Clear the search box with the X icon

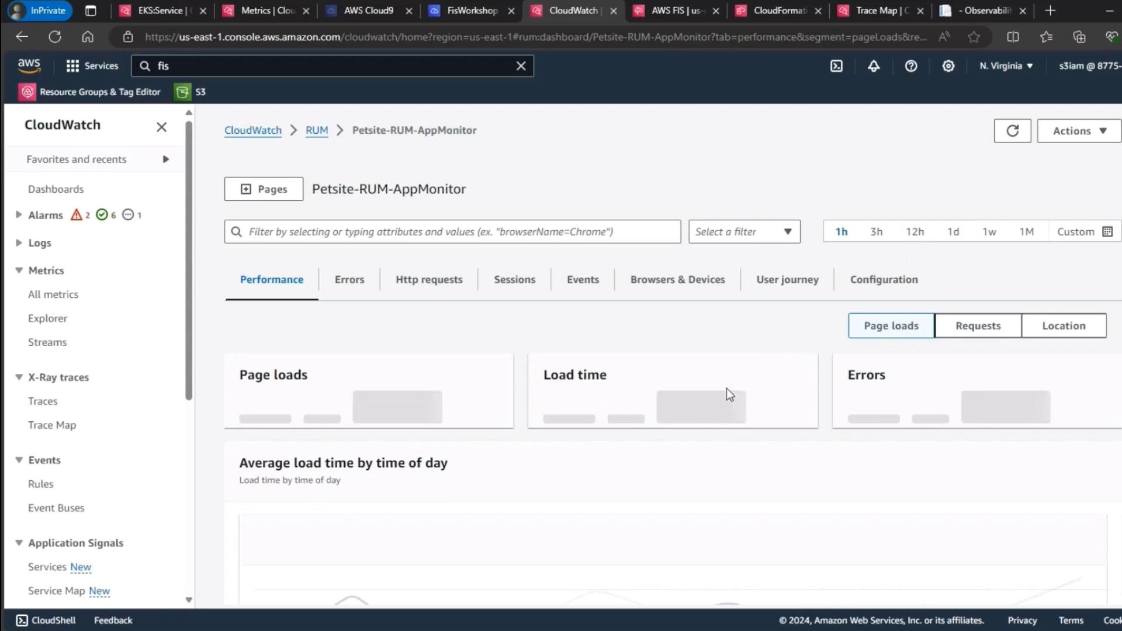[521, 66]
